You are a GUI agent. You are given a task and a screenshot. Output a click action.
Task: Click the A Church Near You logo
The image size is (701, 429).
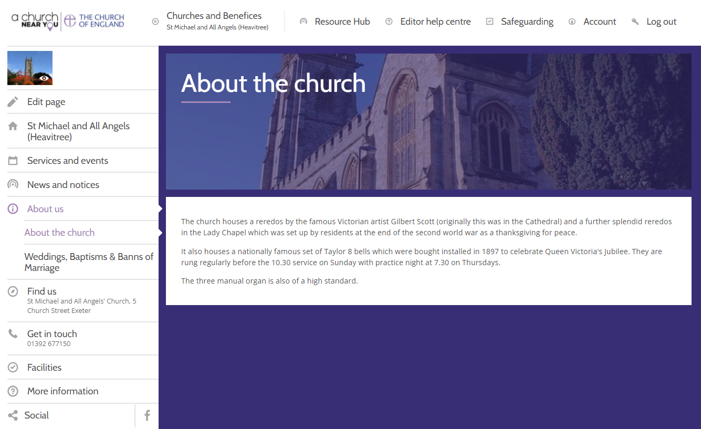click(35, 21)
